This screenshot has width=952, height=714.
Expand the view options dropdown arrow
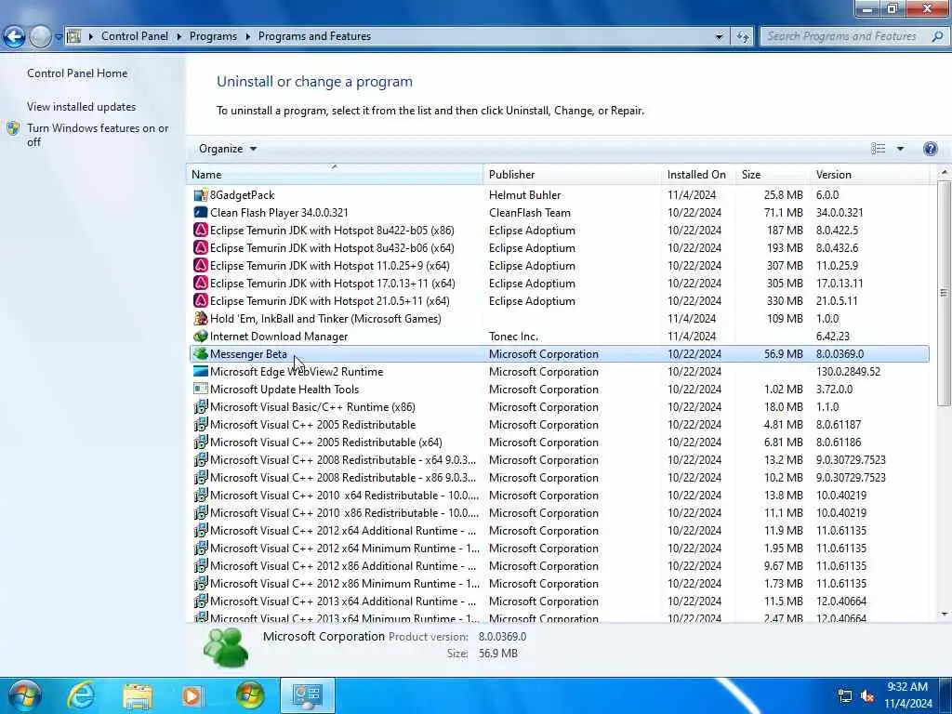coord(900,149)
